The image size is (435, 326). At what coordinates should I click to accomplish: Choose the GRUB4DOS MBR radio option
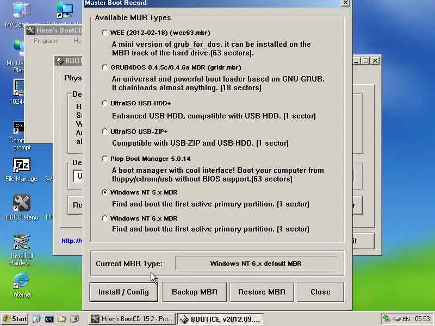point(104,67)
